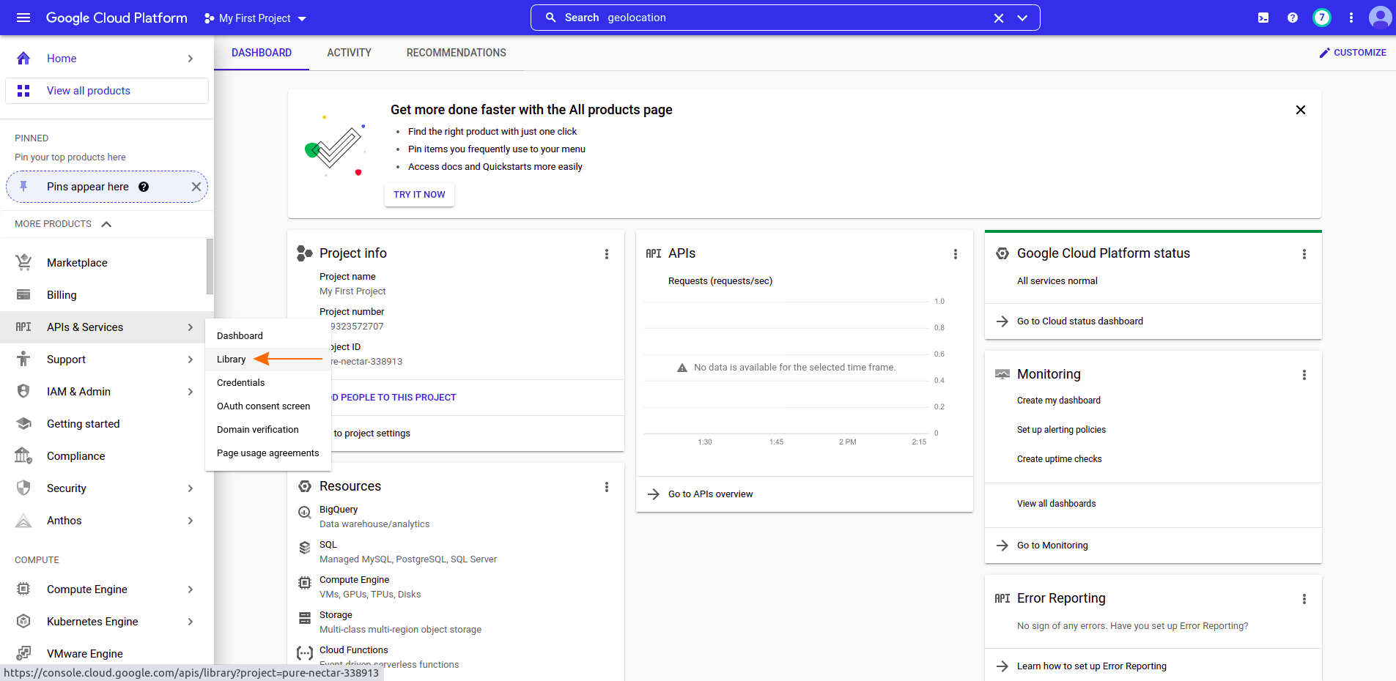Open the top bar three-dot settings menu
Screen dimensions: 1396x681
point(1351,18)
